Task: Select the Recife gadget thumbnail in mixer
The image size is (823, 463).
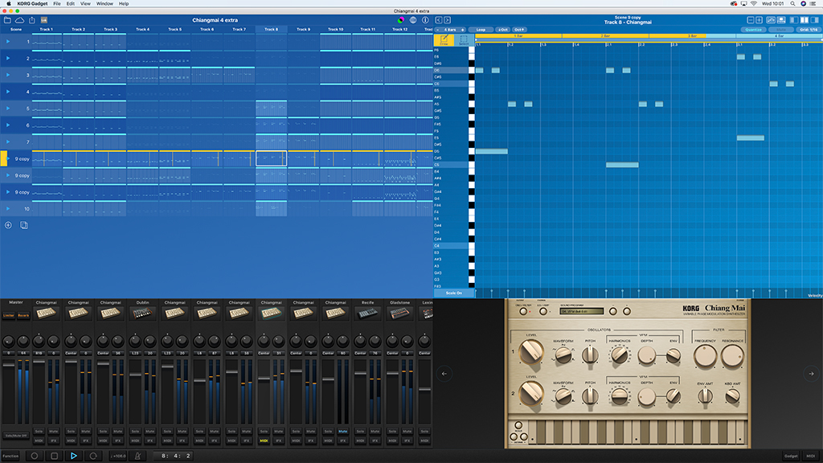Action: [x=367, y=313]
